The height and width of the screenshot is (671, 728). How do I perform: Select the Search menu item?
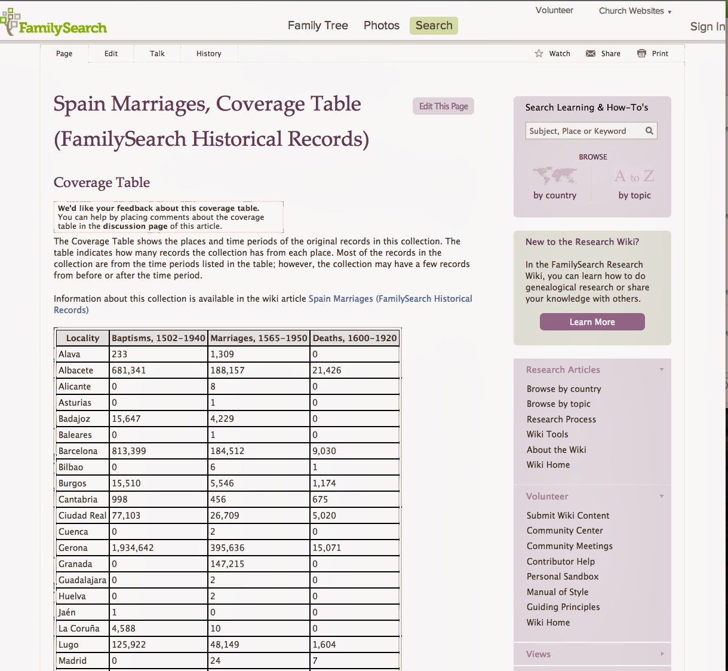434,26
